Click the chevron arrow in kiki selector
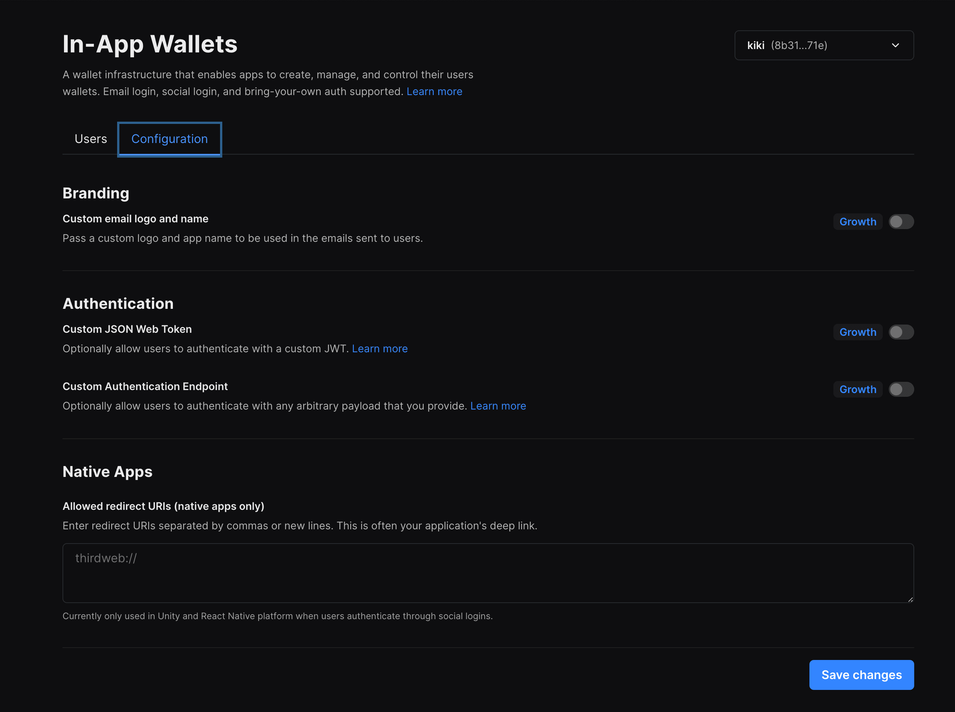Image resolution: width=955 pixels, height=712 pixels. click(895, 45)
